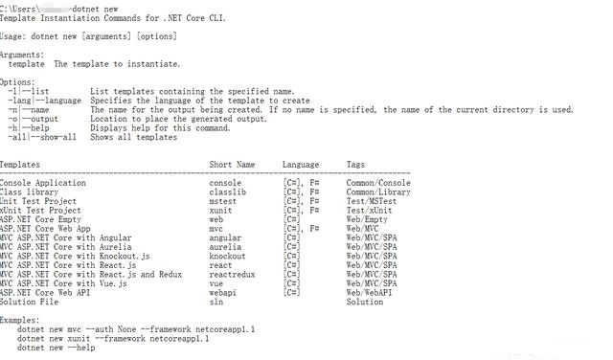
Task: Click the 'Tags' column header
Action: (x=355, y=165)
